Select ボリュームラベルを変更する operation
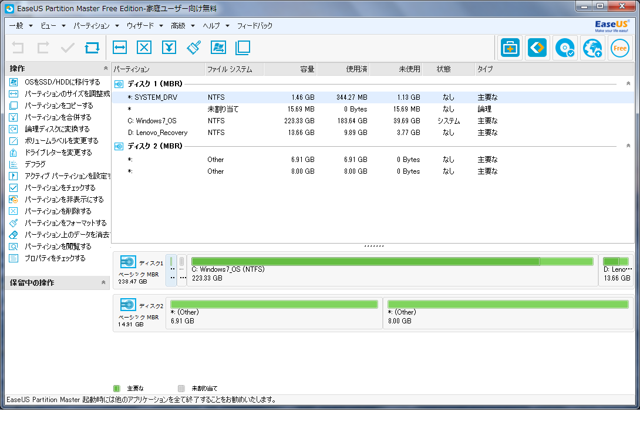This screenshot has height=432, width=640. point(62,141)
